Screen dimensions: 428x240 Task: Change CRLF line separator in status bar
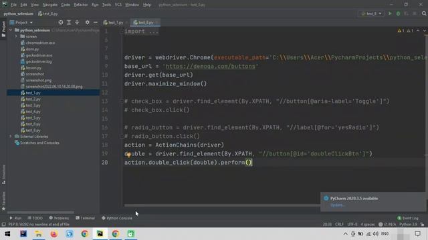click(x=339, y=225)
